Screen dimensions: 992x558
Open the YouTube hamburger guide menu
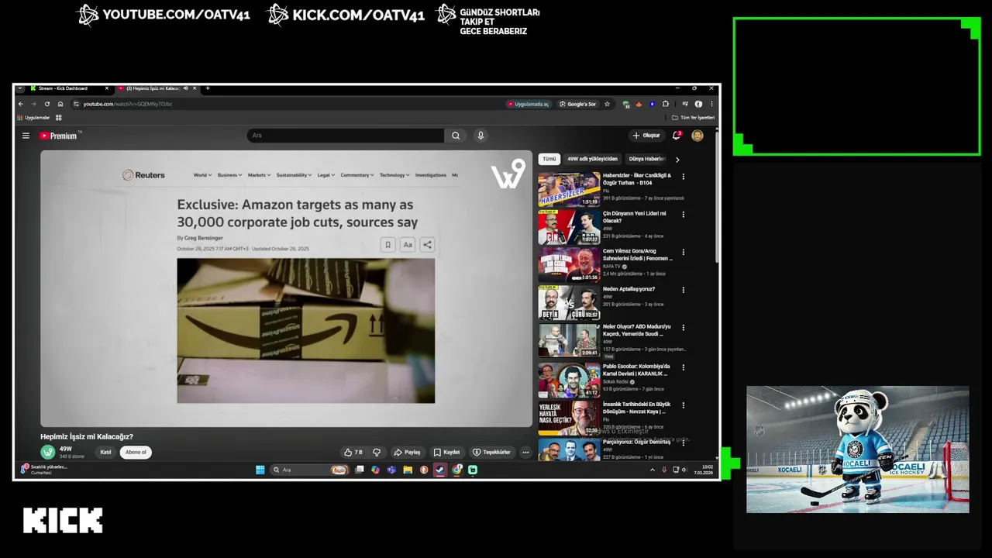(26, 136)
